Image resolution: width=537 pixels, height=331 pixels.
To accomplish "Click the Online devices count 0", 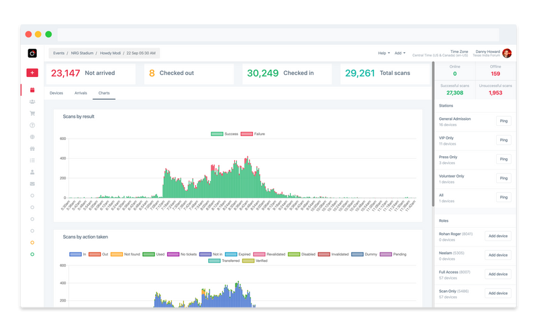I will pos(455,74).
